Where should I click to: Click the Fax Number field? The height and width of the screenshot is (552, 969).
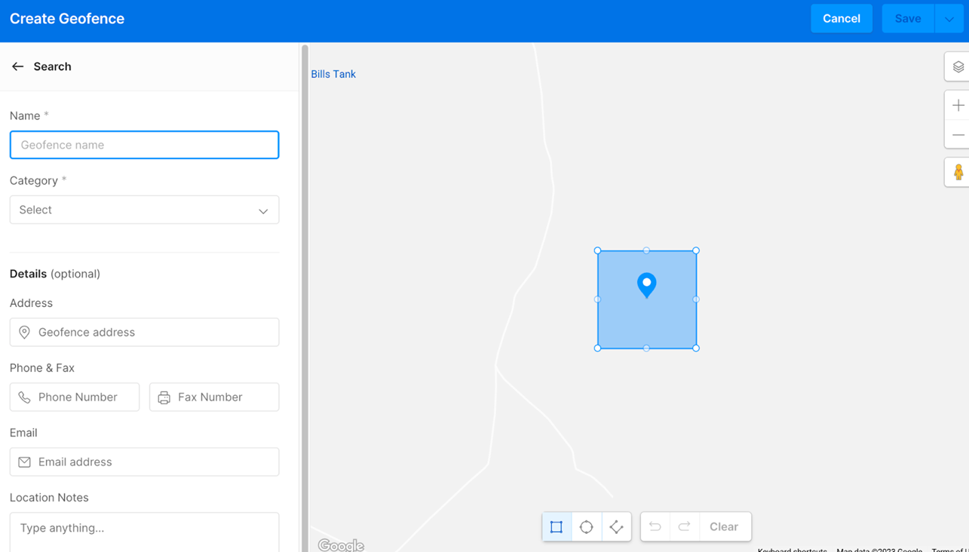214,397
